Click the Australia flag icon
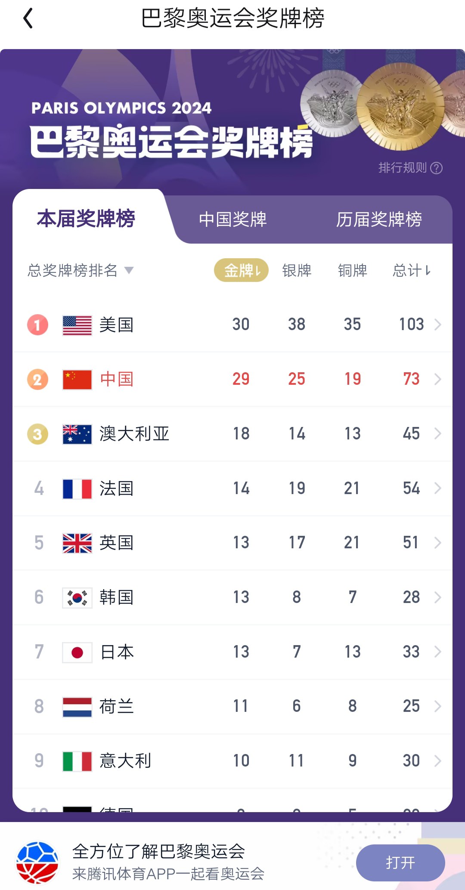Image resolution: width=465 pixels, height=890 pixels. [77, 434]
